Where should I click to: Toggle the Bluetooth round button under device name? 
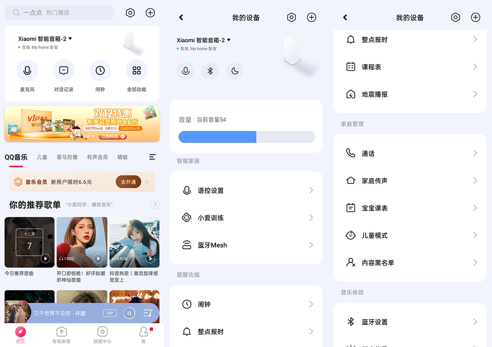point(210,71)
